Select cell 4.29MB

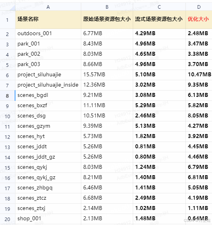click(159, 34)
